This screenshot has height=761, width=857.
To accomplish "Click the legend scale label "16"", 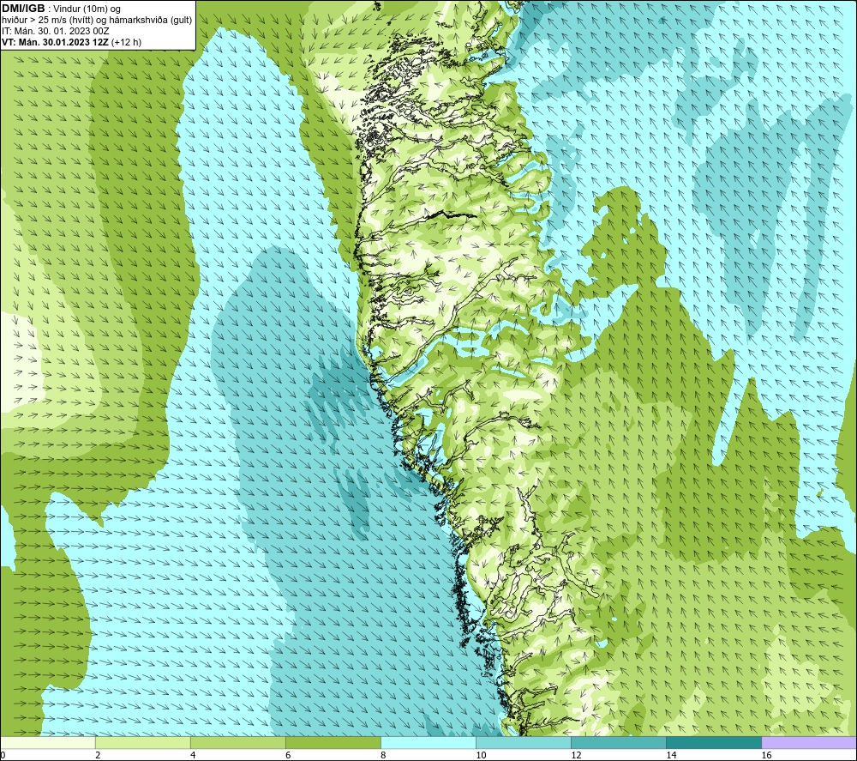I will coord(766,756).
